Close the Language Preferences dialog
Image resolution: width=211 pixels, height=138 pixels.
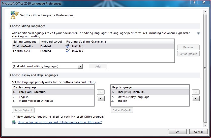pyautogui.click(x=204, y=2)
